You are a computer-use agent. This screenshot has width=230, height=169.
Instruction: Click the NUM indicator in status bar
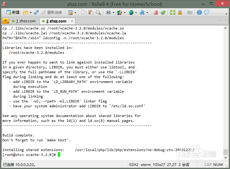(x=218, y=165)
